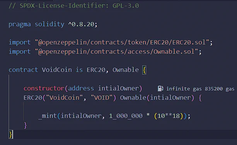Screen dimensions: 237x145
Task: Click the "is" keyword in contract declaration
Action: [x=79, y=70]
